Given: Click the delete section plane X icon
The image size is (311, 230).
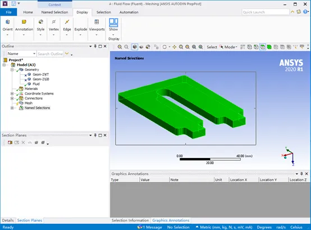Looking at the screenshot, I should click(x=23, y=142).
